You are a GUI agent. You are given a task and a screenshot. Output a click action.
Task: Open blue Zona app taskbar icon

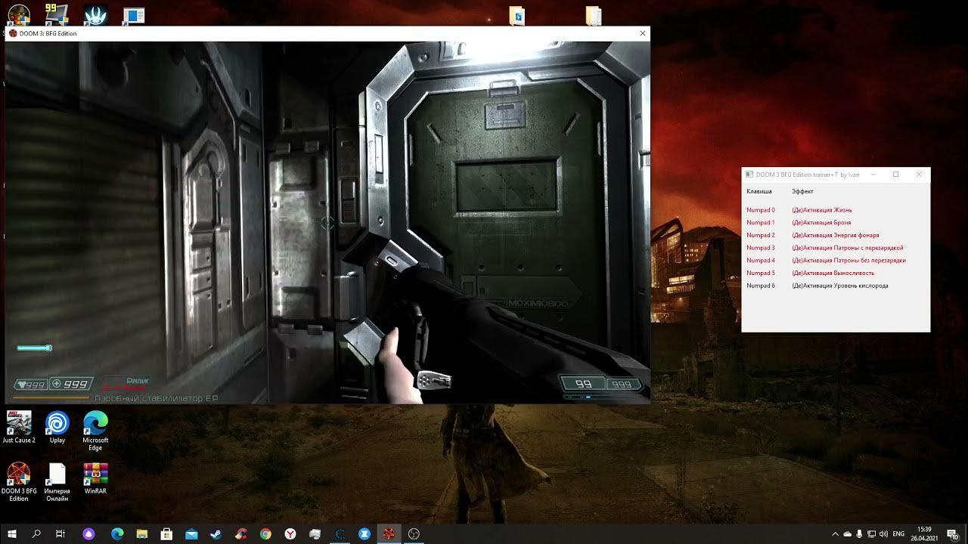(365, 533)
